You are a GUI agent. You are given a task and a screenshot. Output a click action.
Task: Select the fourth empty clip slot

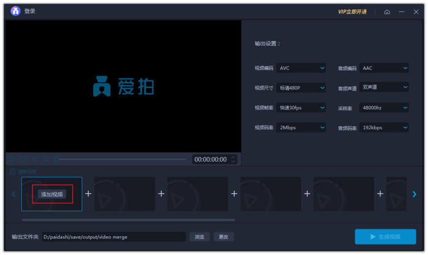point(270,194)
